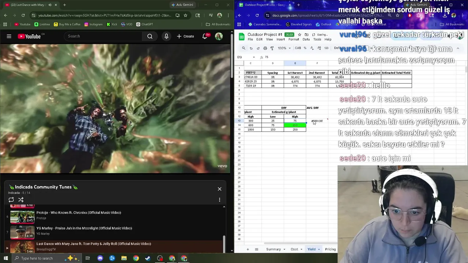This screenshot has width=468, height=263.
Task: Redo the action in Sheets
Action: [258, 48]
